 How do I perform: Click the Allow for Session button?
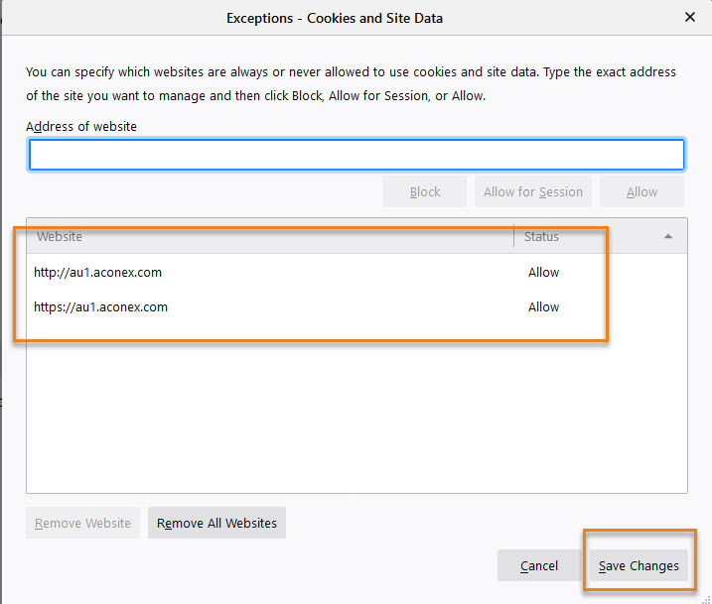click(x=533, y=191)
